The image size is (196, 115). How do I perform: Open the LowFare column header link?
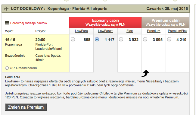click(81, 31)
